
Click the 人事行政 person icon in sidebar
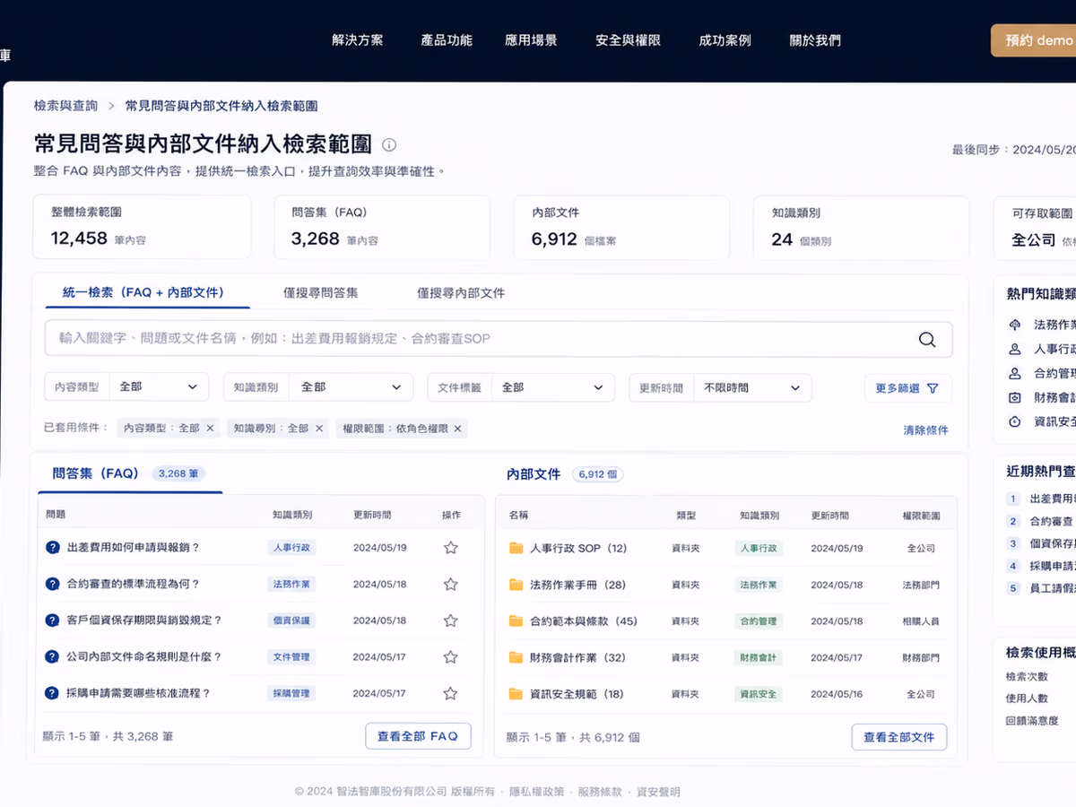point(1015,349)
